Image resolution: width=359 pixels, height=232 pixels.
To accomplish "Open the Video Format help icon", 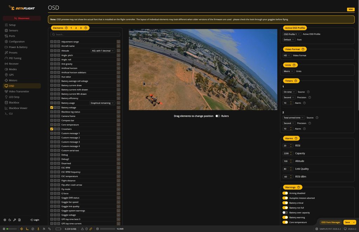I will pyautogui.click(x=303, y=49).
